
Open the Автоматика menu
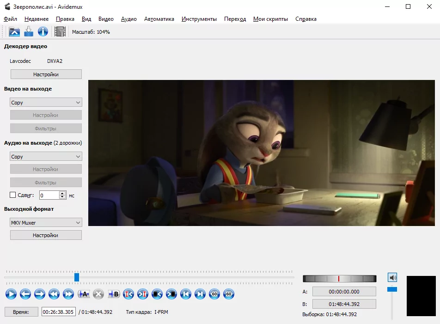159,19
